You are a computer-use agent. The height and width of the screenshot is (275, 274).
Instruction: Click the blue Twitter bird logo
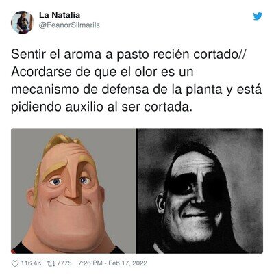(258, 16)
